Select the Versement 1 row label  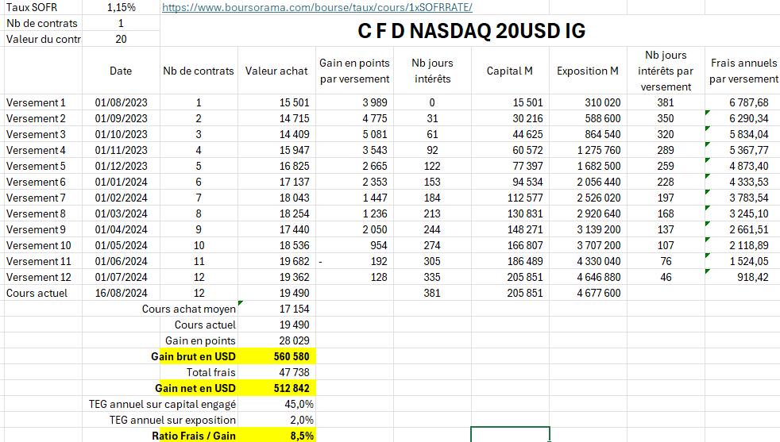pos(43,102)
